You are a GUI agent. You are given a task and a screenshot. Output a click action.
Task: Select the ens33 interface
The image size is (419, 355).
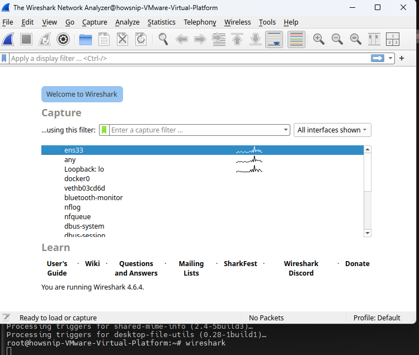[x=203, y=150]
